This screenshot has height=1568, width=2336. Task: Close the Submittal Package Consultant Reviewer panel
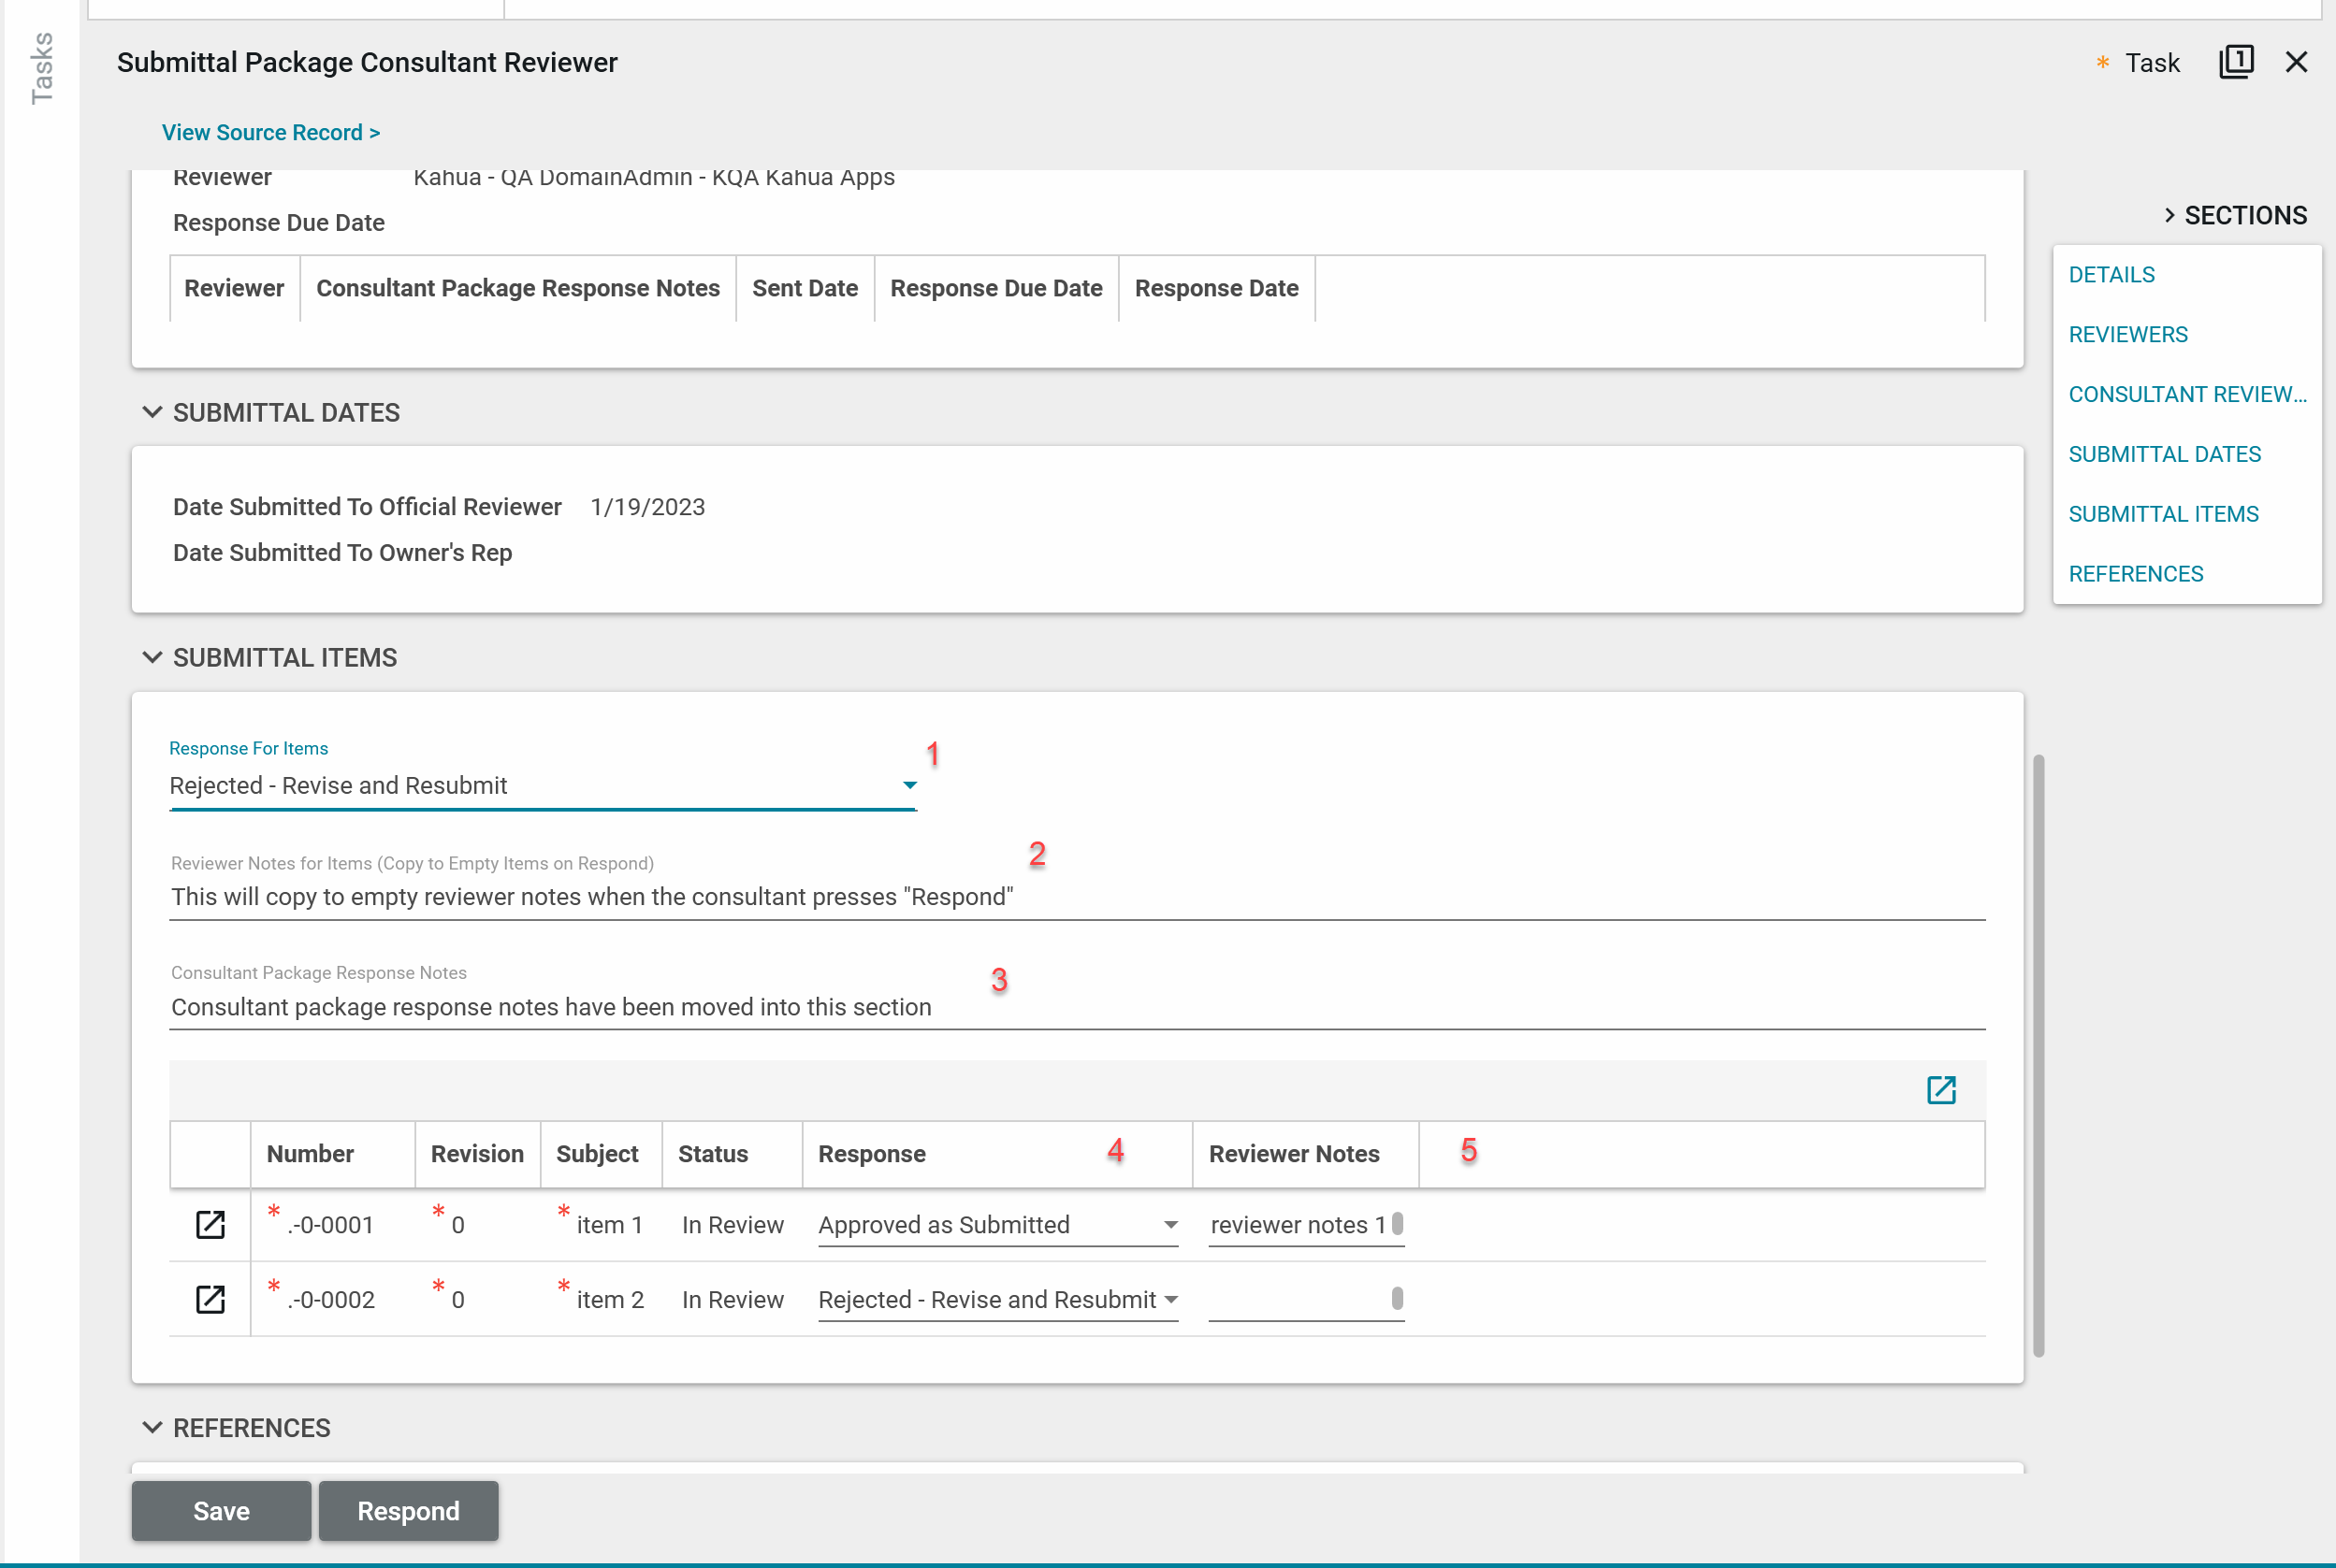[2297, 62]
